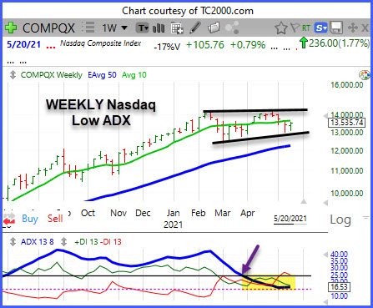Select the pencil drawing tool

point(195,28)
